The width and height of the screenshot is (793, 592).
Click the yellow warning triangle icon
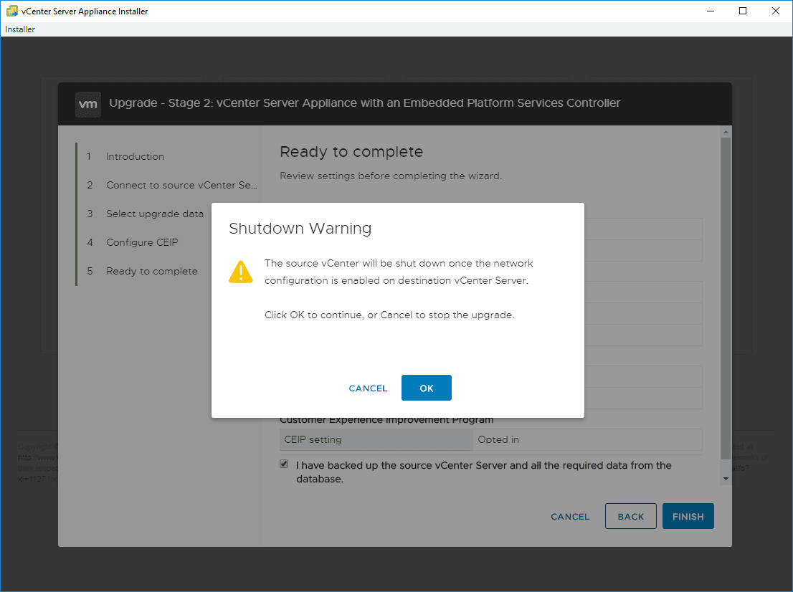(x=241, y=272)
